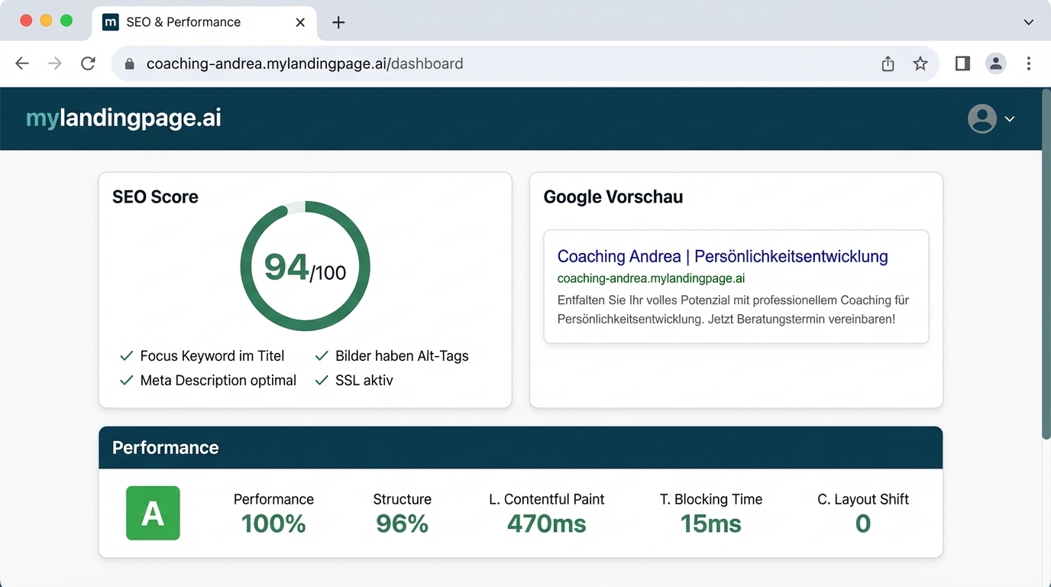This screenshot has width=1051, height=587.
Task: Click the SSL aktiv check item
Action: pyautogui.click(x=354, y=381)
